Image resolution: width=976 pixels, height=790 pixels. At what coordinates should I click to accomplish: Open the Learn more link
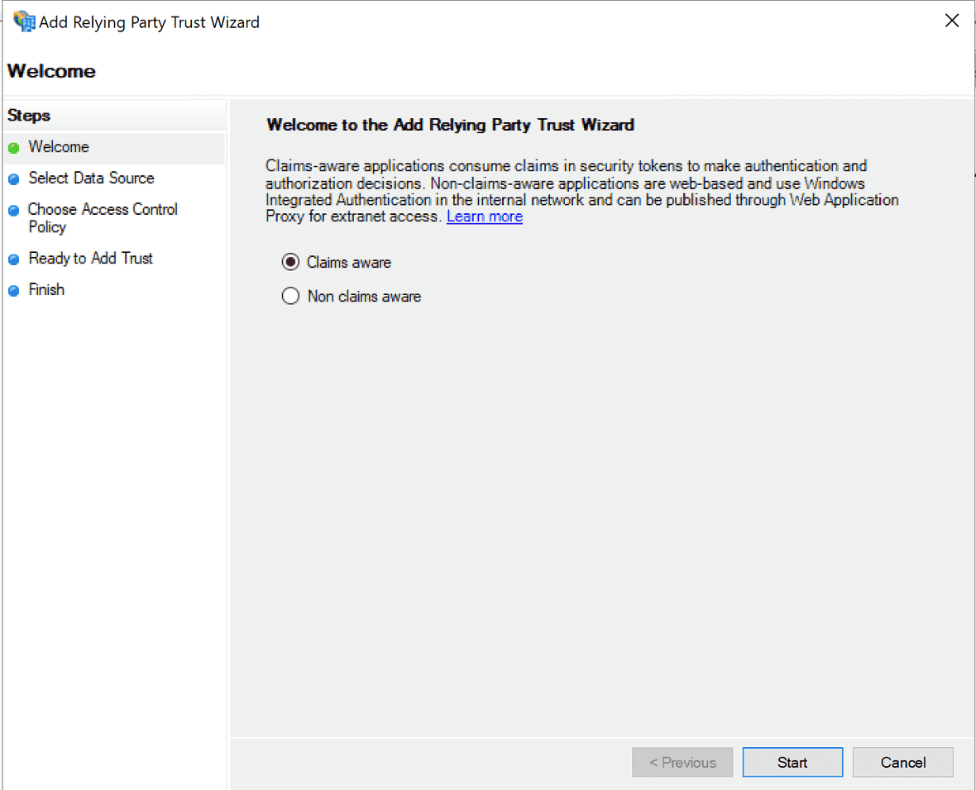(x=485, y=217)
